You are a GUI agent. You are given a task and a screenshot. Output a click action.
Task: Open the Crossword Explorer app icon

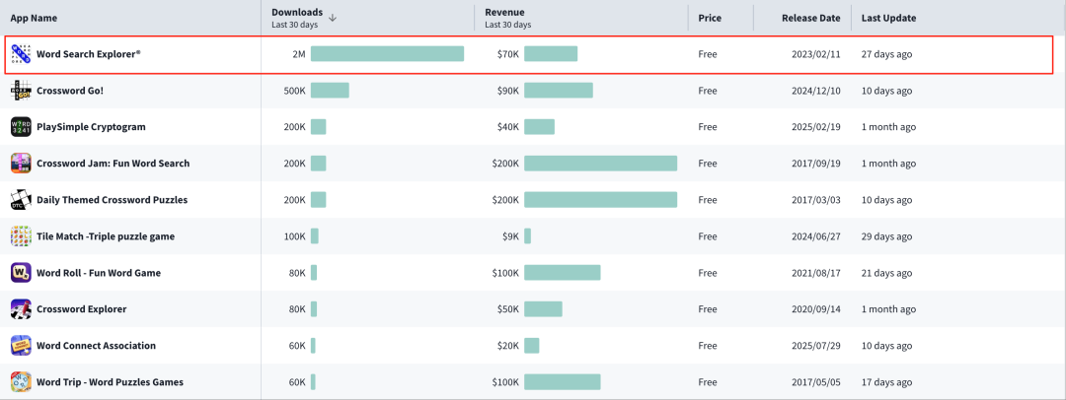click(21, 309)
